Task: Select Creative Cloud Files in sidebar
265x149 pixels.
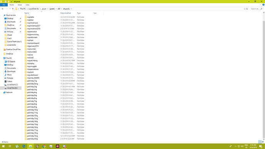Action: point(13,49)
